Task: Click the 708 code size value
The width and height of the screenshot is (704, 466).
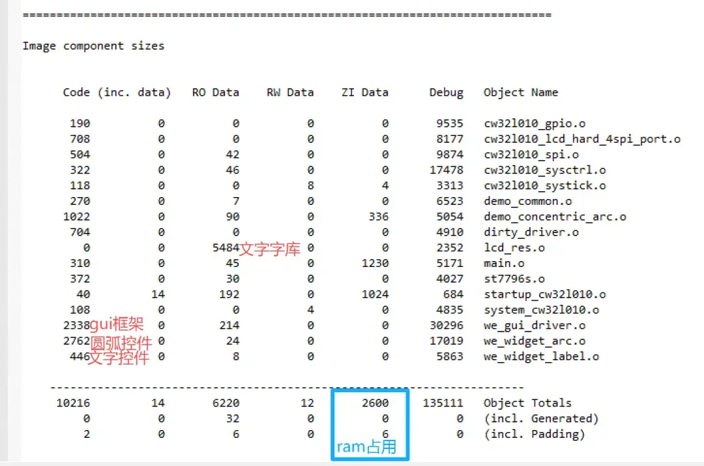Action: pyautogui.click(x=80, y=139)
